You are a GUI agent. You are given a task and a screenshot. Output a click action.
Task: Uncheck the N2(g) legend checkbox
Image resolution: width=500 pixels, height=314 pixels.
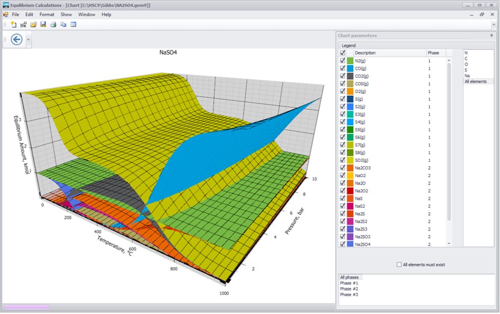click(343, 61)
